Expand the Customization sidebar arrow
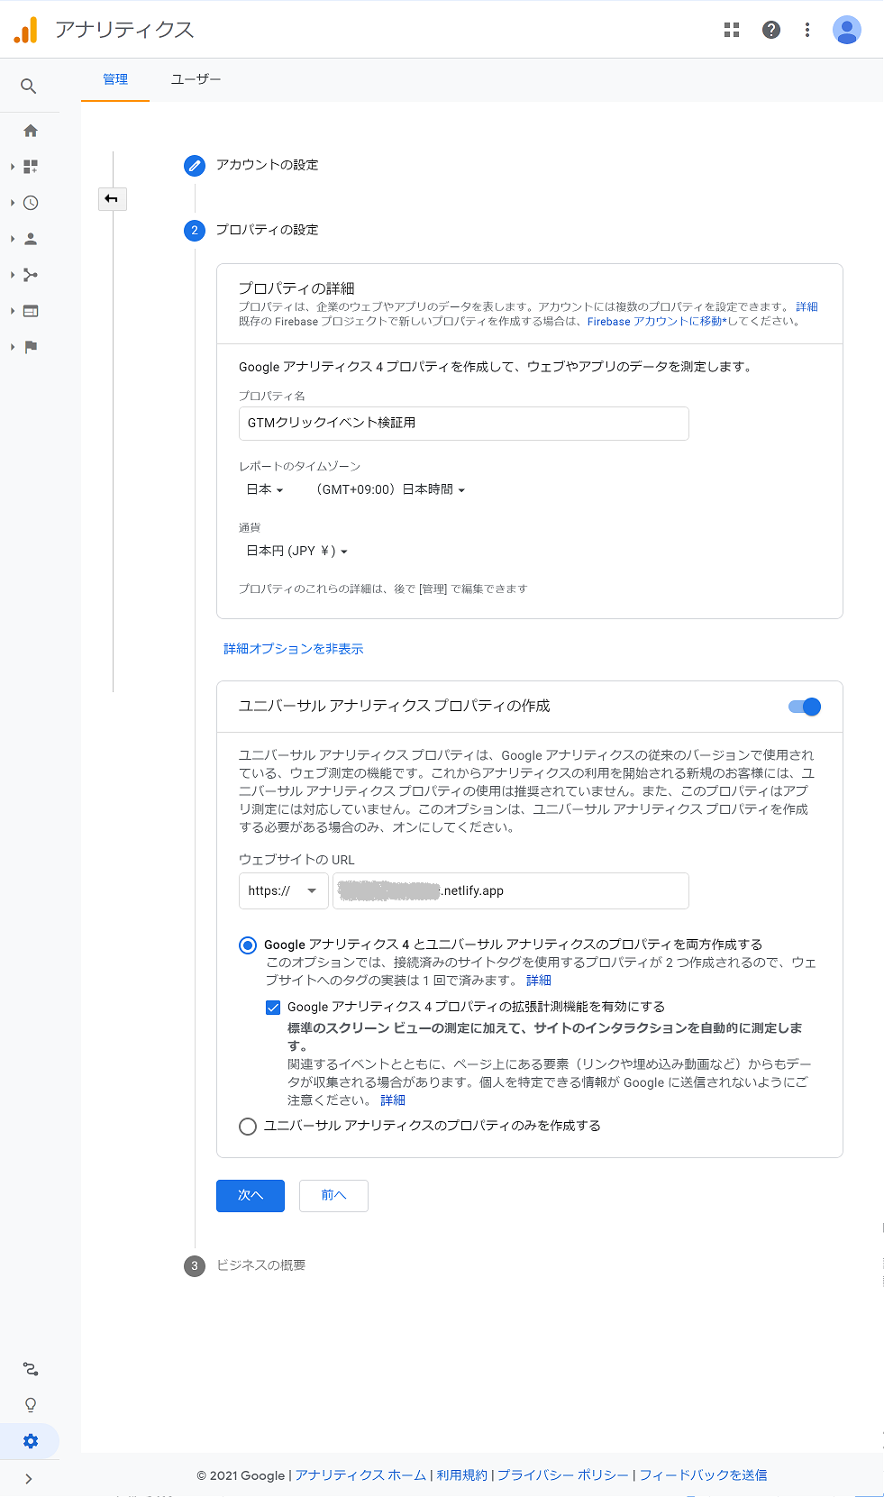Image resolution: width=884 pixels, height=1497 pixels. point(13,167)
